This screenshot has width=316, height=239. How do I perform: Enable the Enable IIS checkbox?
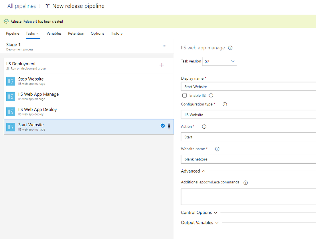[185, 95]
